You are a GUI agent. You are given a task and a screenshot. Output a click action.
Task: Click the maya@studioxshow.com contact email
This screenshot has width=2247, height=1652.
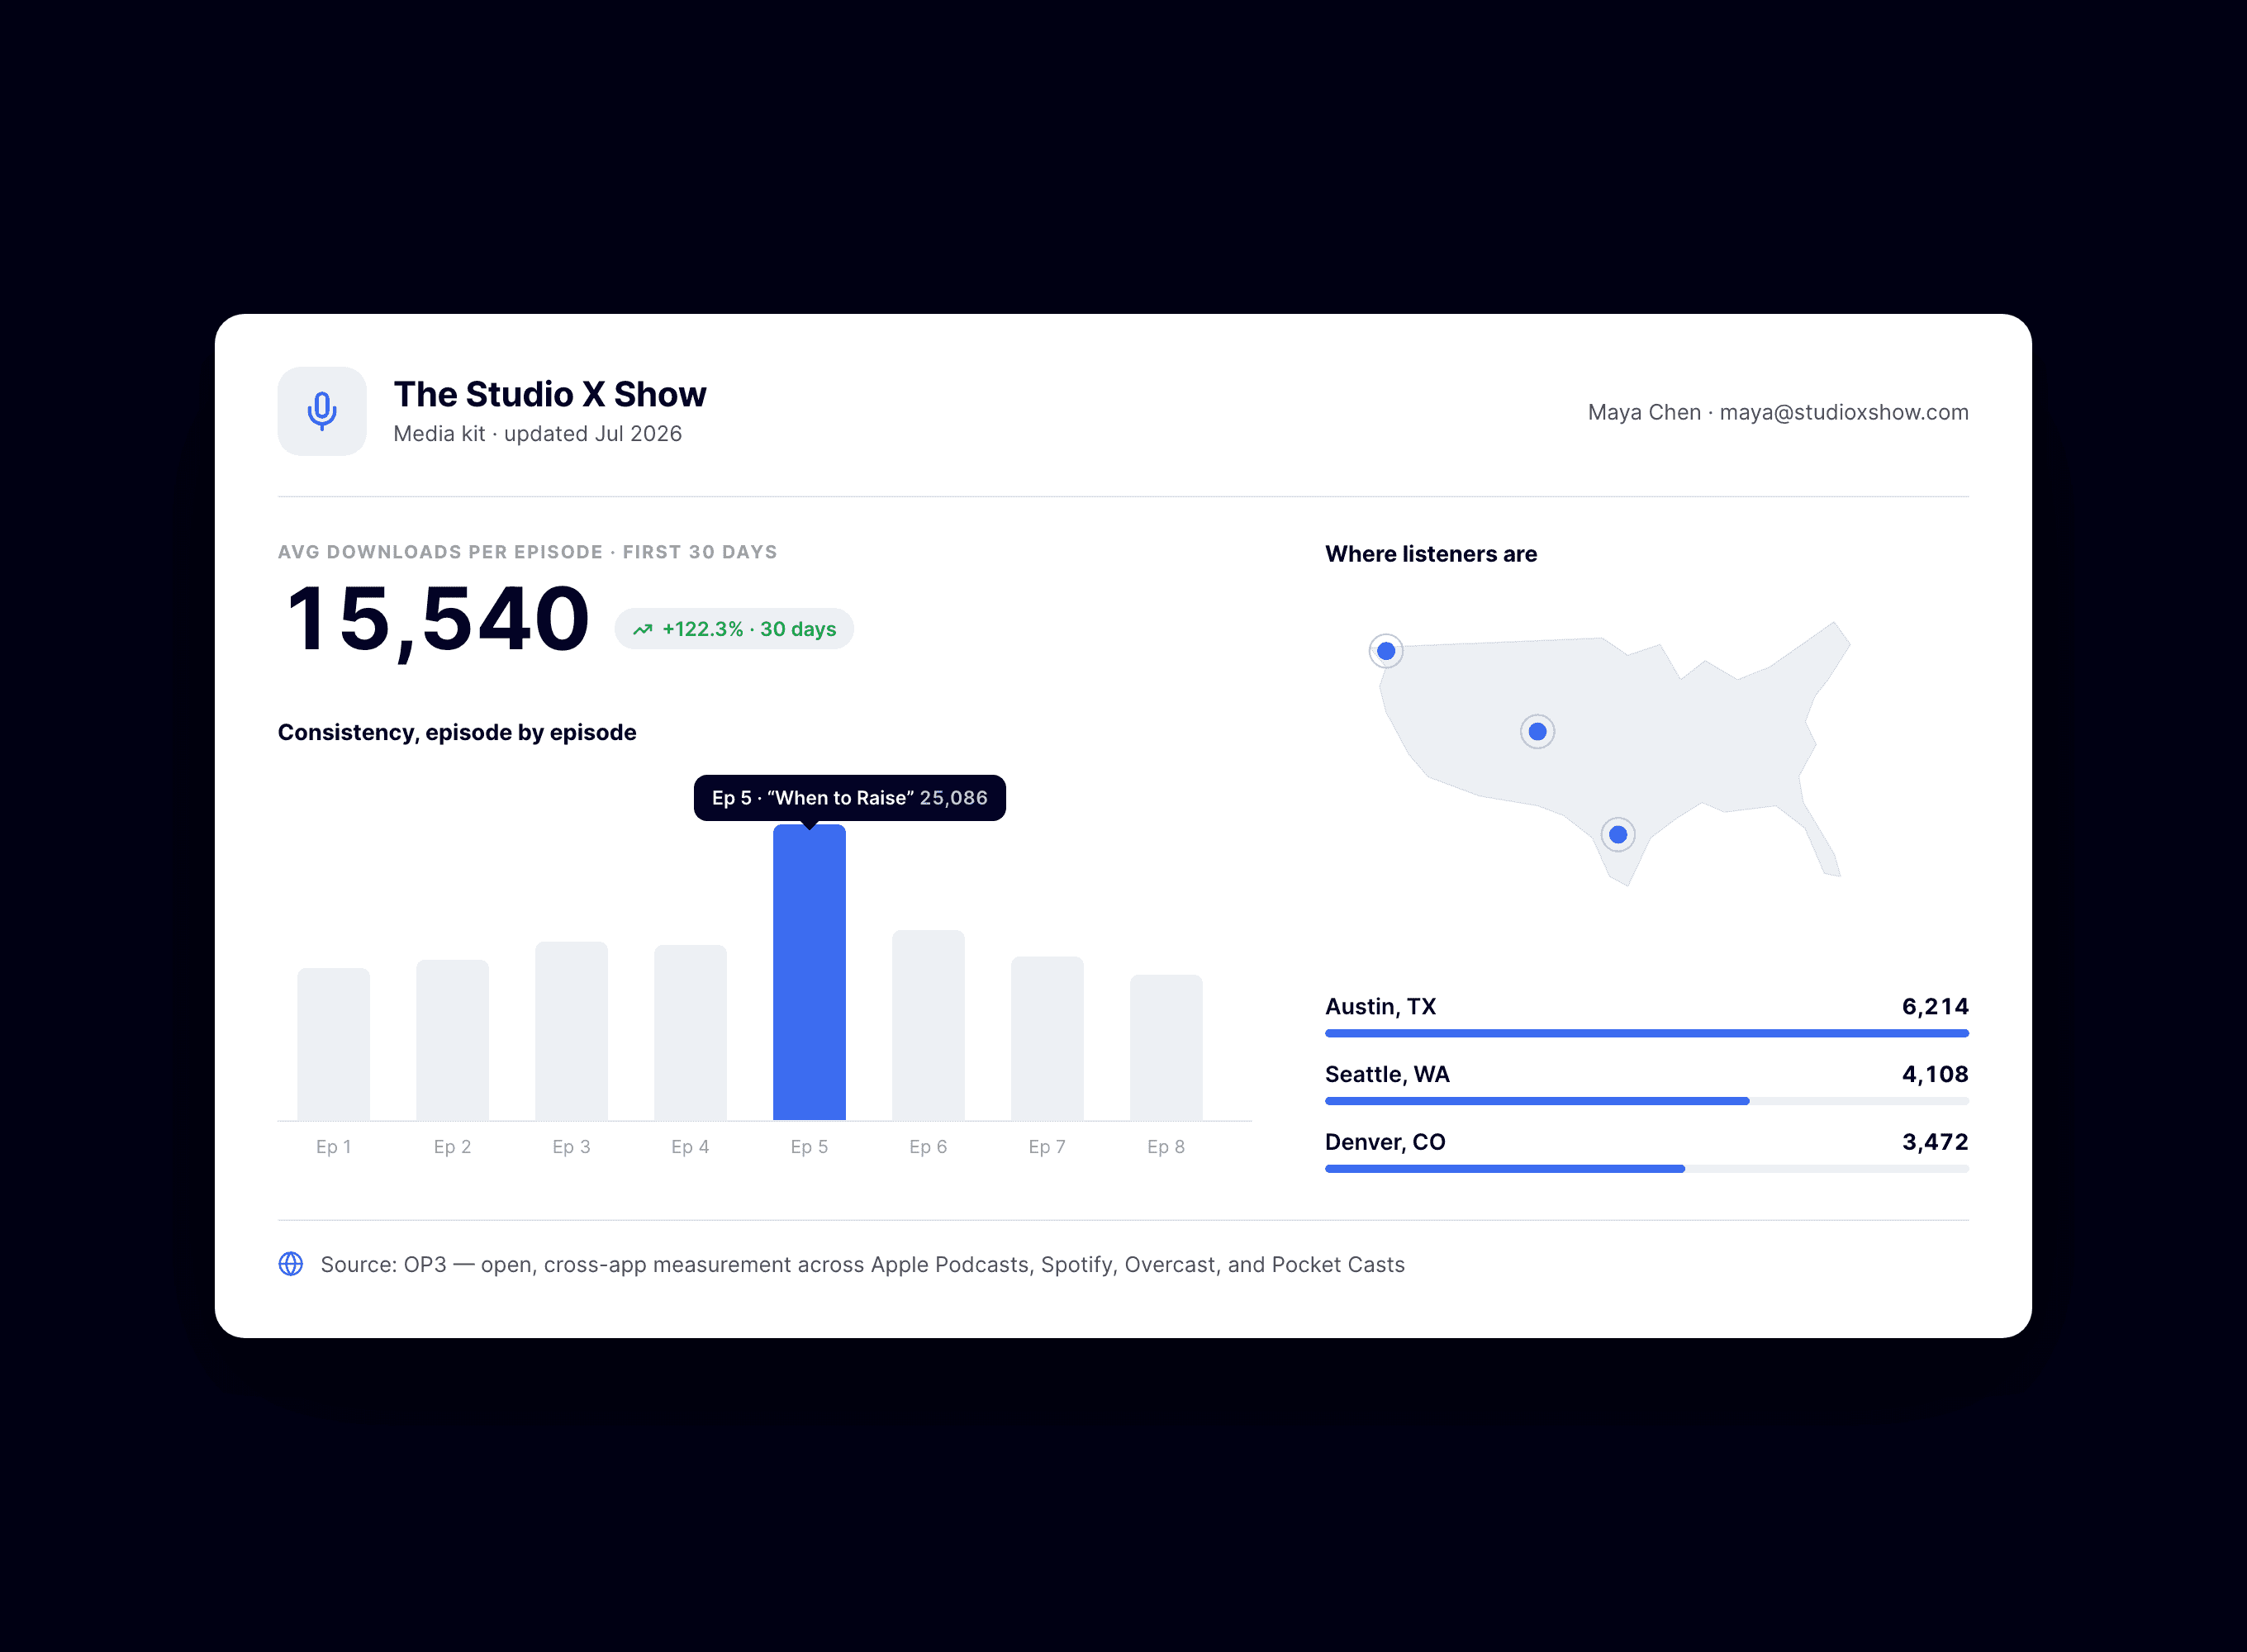point(1844,412)
